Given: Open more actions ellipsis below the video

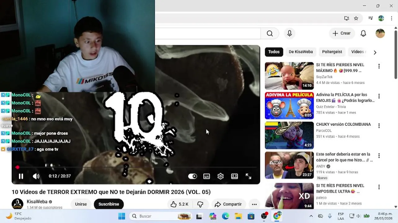Looking at the screenshot, I should (x=254, y=204).
